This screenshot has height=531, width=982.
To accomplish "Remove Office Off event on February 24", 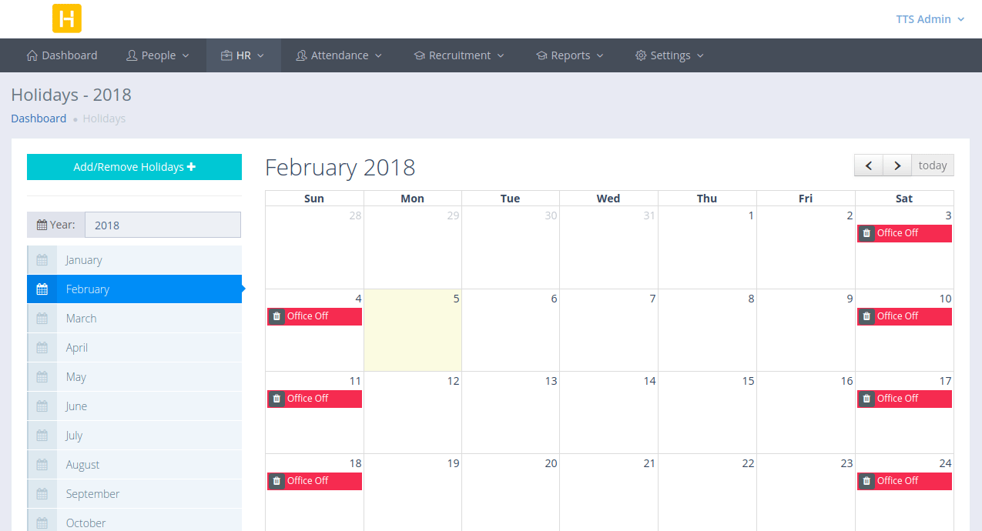I will (x=866, y=481).
